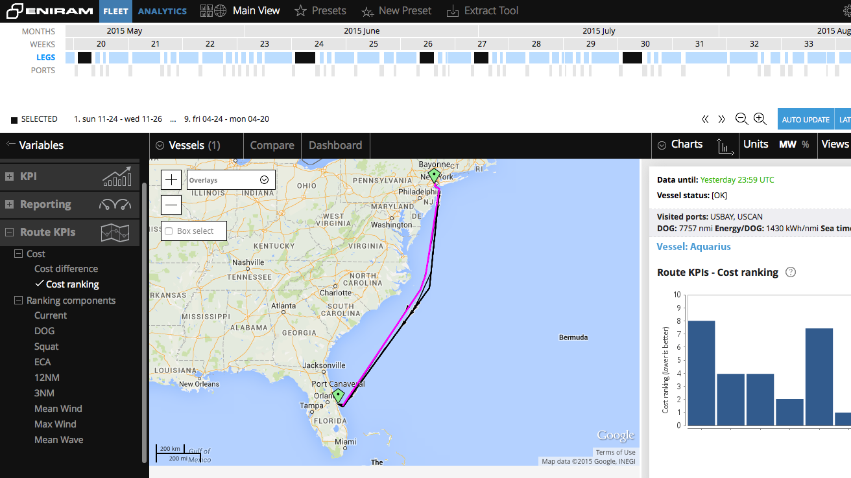Screen dimensions: 851x478
Task: Zoom in using the magnifier plus icon
Action: pos(760,119)
